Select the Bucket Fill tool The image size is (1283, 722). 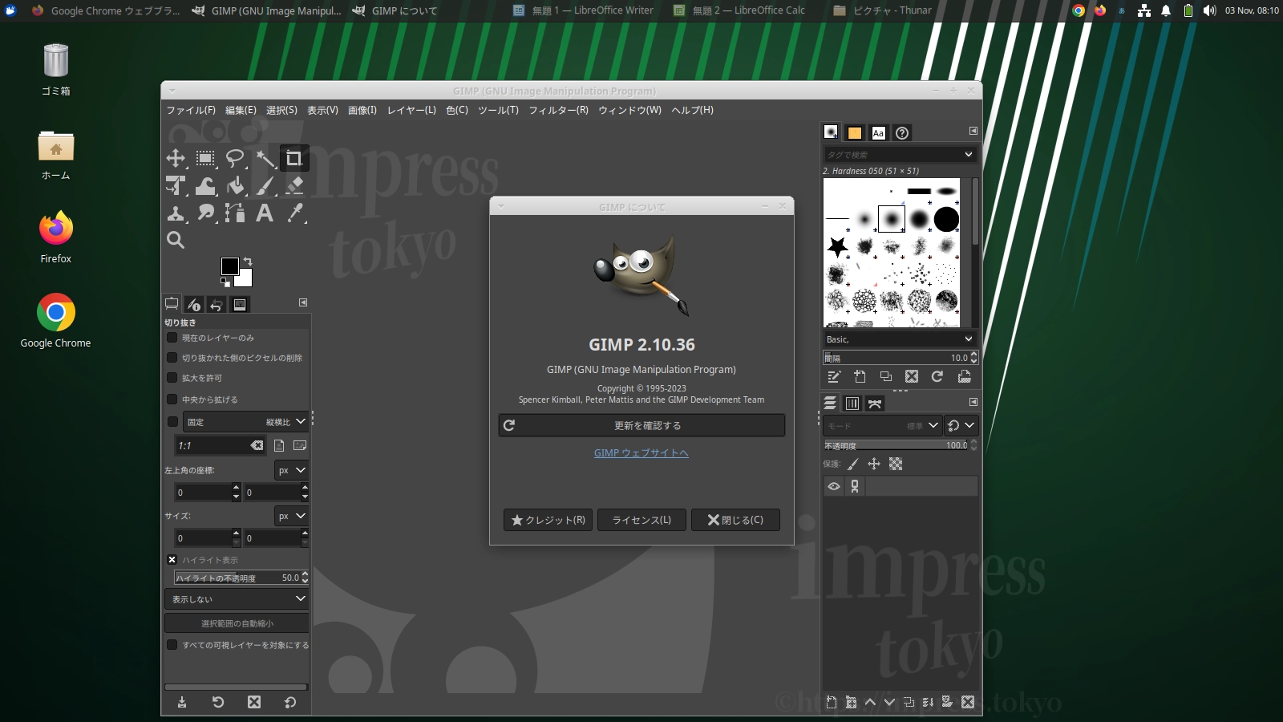coord(235,185)
